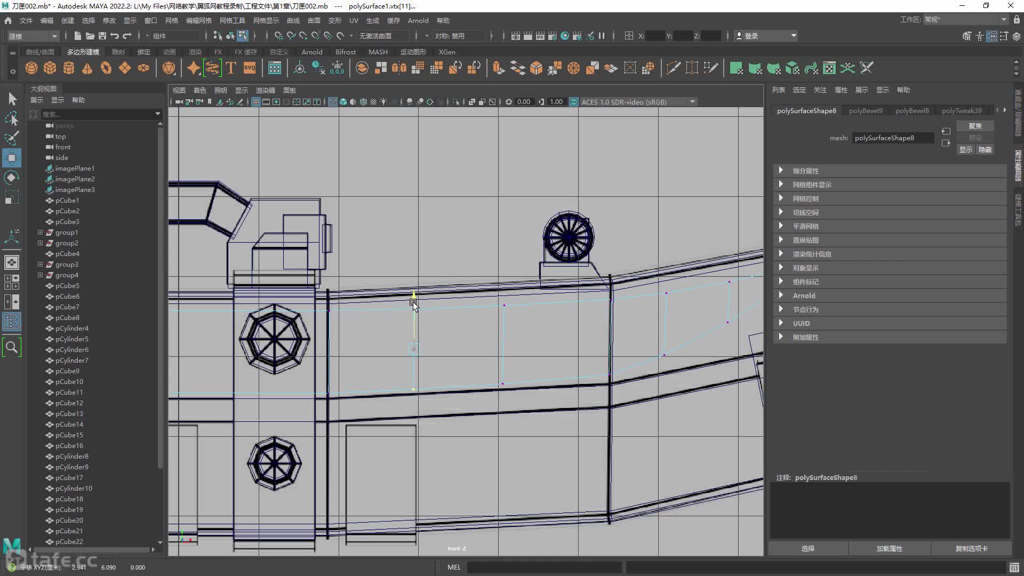
Task: Click the Outliner layout icon in toolbox
Action: pyautogui.click(x=12, y=322)
